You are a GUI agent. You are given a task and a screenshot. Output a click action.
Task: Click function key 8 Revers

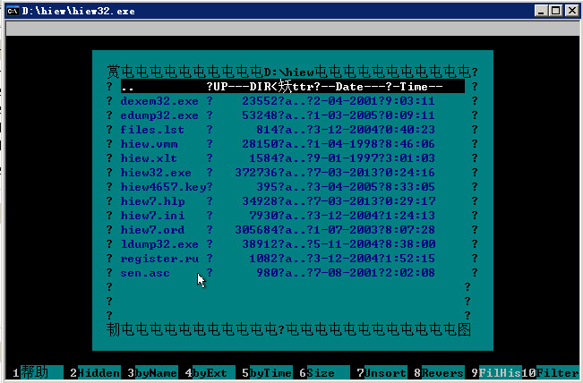click(439, 372)
